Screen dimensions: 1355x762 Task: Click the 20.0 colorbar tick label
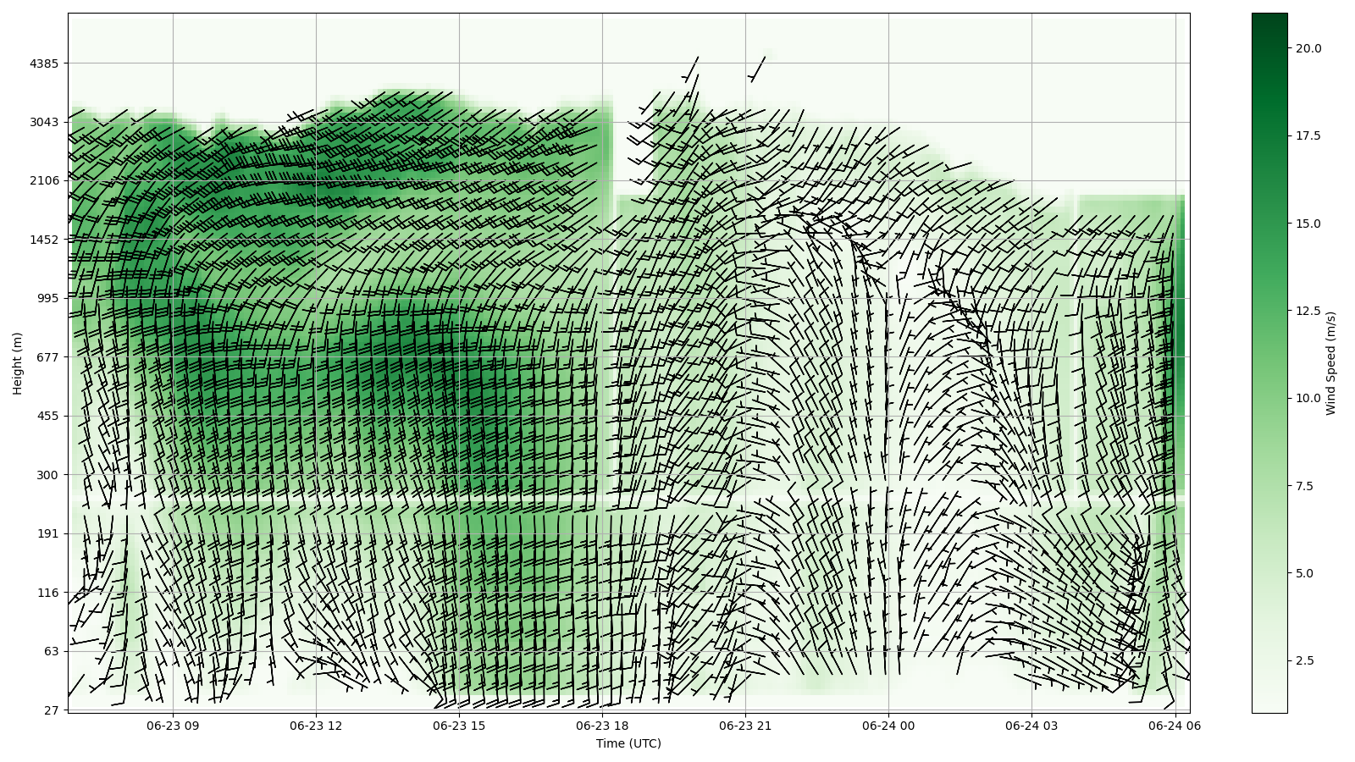[1308, 48]
